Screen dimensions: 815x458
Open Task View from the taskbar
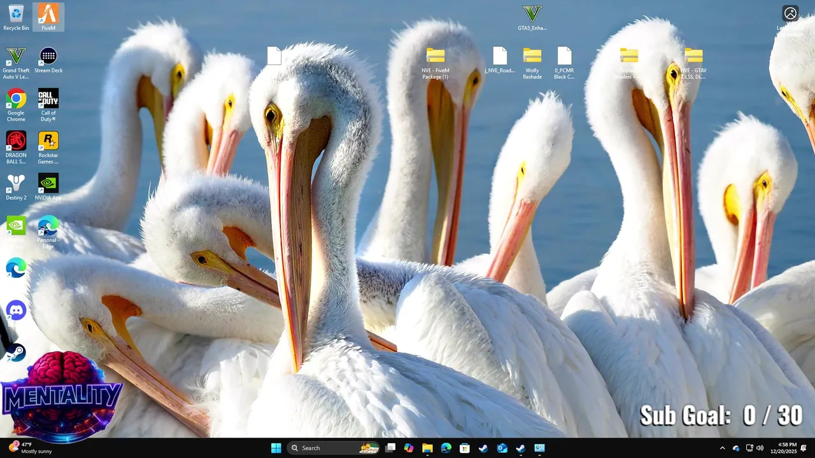tap(390, 448)
